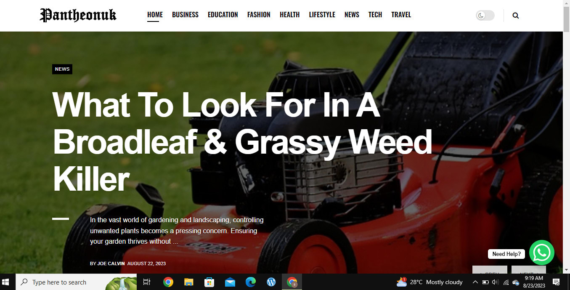Open Google Chrome from taskbar
The height and width of the screenshot is (290, 570).
point(168,282)
